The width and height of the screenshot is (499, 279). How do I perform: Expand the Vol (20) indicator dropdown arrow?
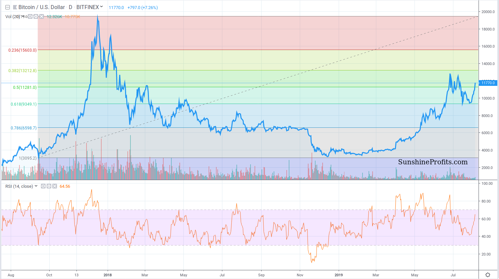coord(23,16)
